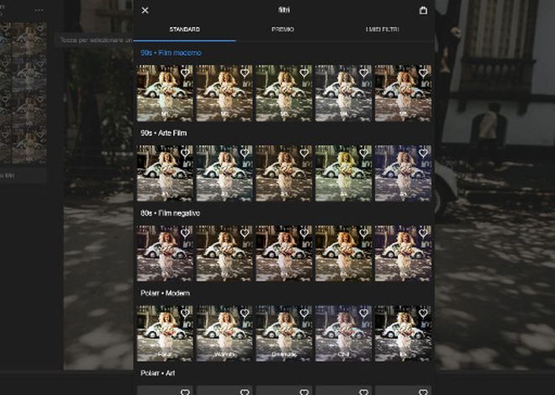Favorite first 90s Film moderno filter heart
Image resolution: width=555 pixels, height=395 pixels.
[x=185, y=73]
